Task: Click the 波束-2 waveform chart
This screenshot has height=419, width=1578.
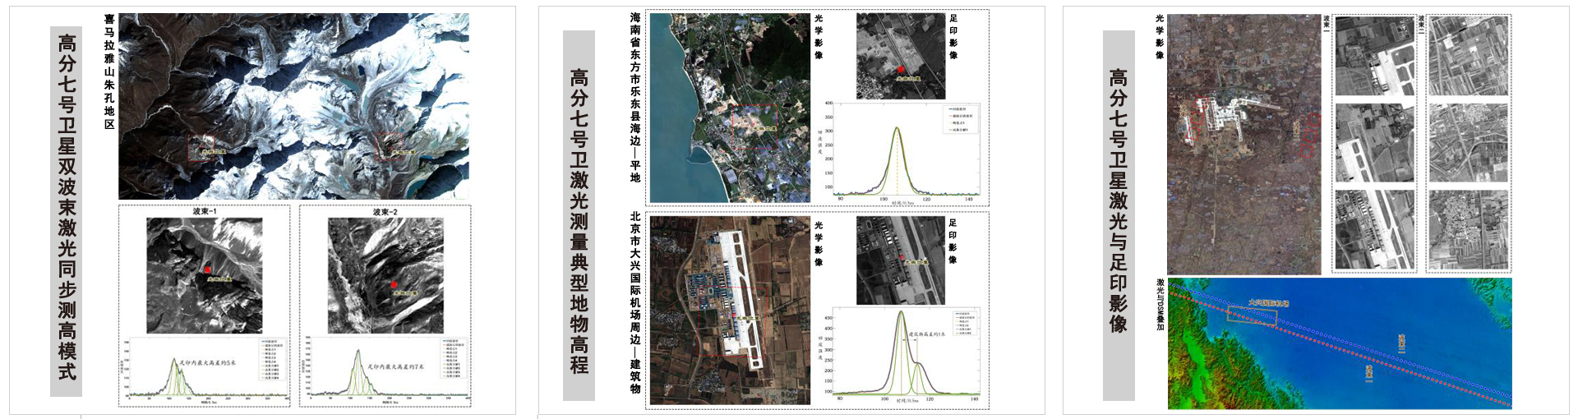Action: (385, 370)
